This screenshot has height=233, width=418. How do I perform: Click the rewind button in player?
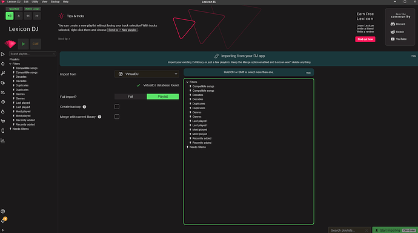coord(28,16)
